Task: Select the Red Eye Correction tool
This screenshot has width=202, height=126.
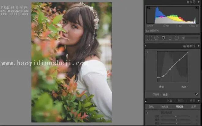Action: (163, 38)
